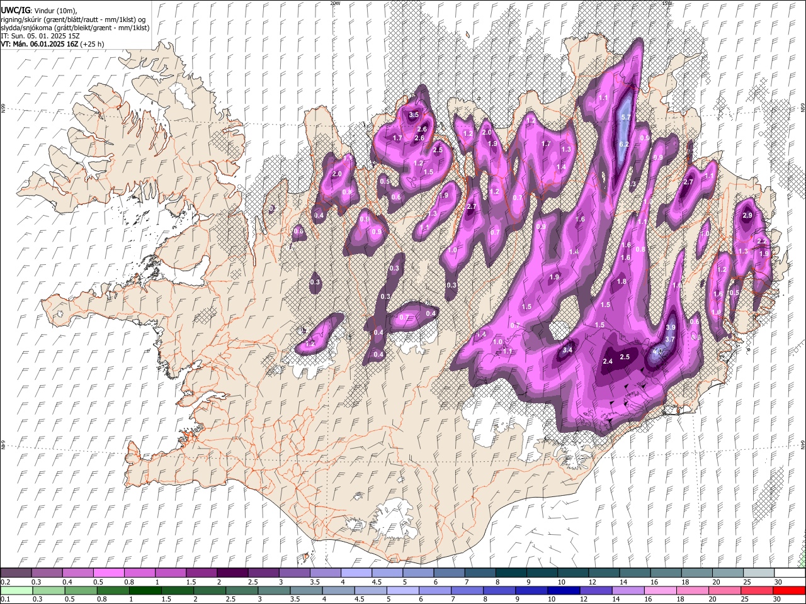Click the 3.9 precipitation value on map
Viewport: 806px width, 604px height.
[671, 327]
